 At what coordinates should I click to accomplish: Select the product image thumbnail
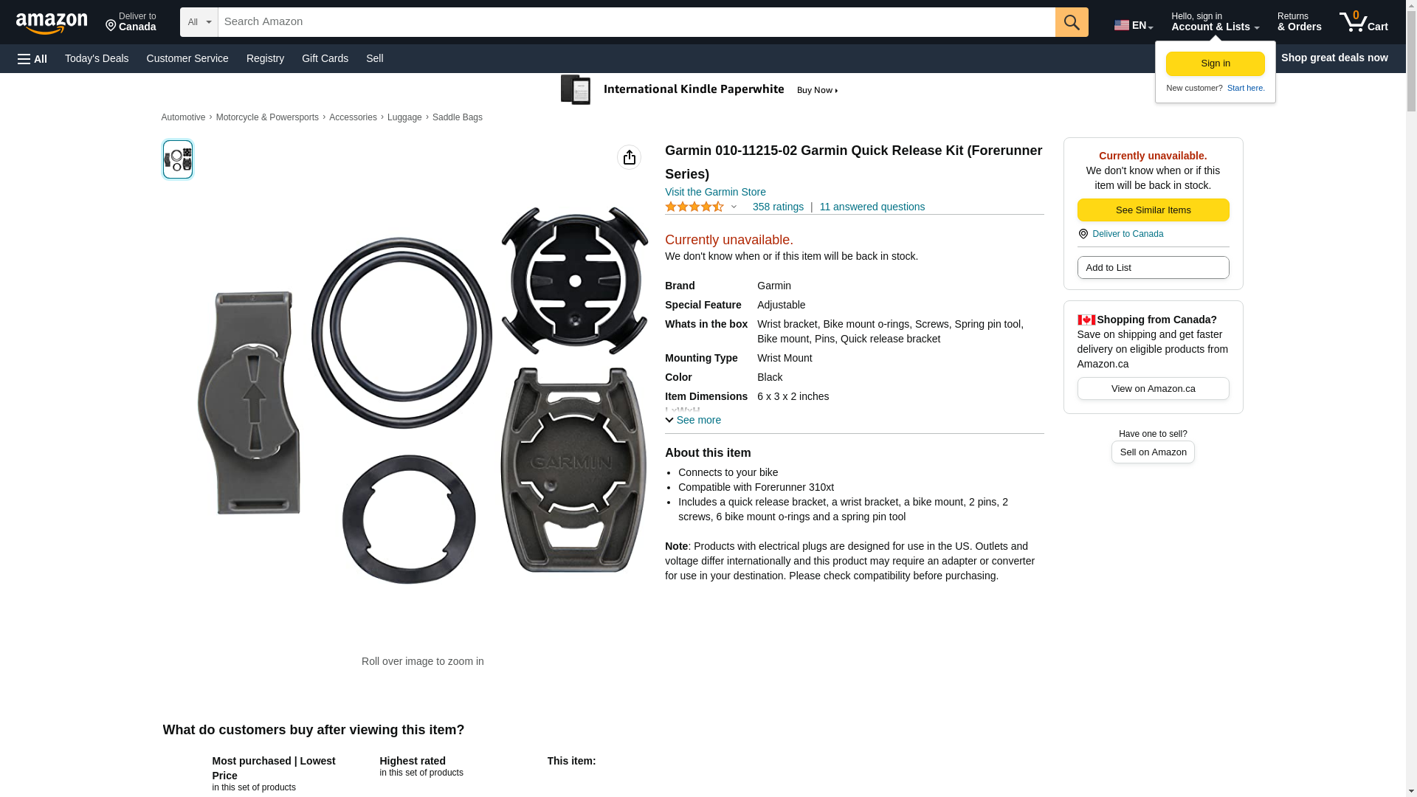coord(178,159)
